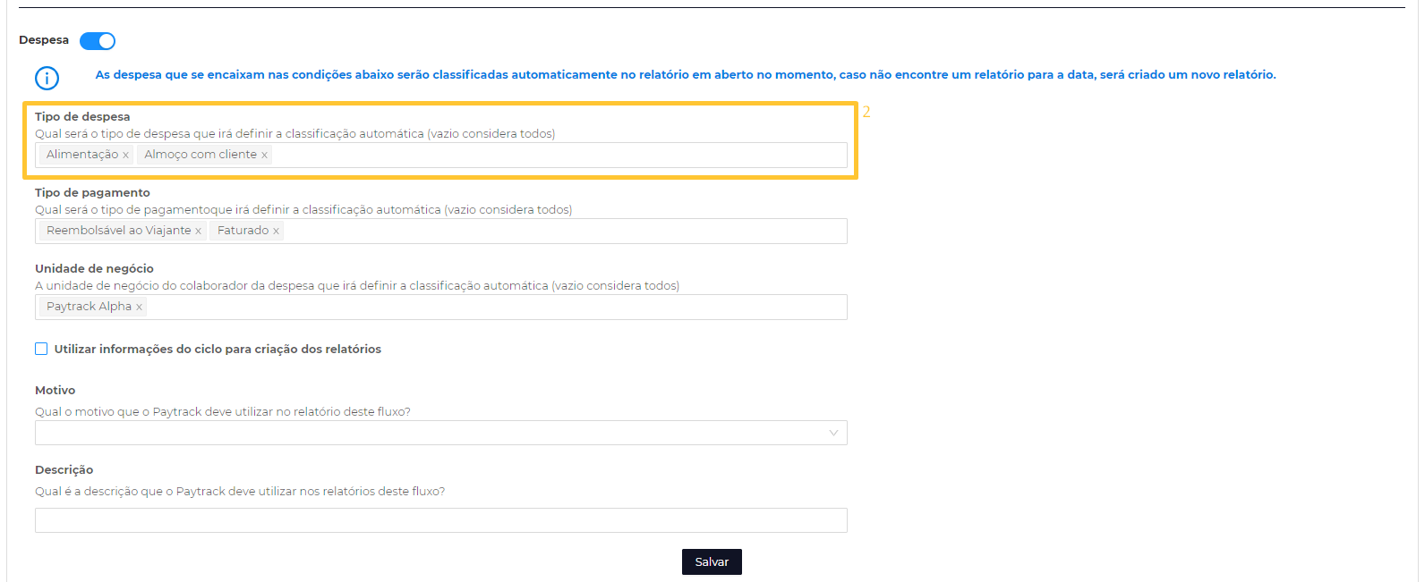Enable the cycle information checkbox
The image size is (1425, 582).
pos(41,349)
